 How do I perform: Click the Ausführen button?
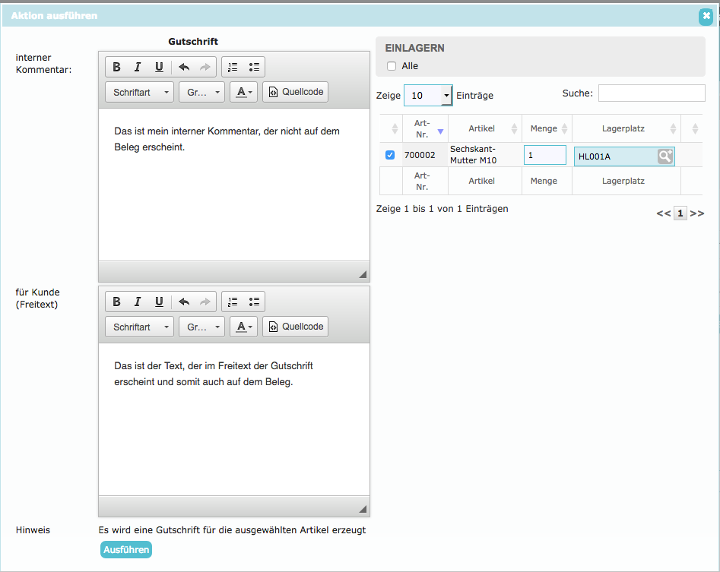(126, 549)
